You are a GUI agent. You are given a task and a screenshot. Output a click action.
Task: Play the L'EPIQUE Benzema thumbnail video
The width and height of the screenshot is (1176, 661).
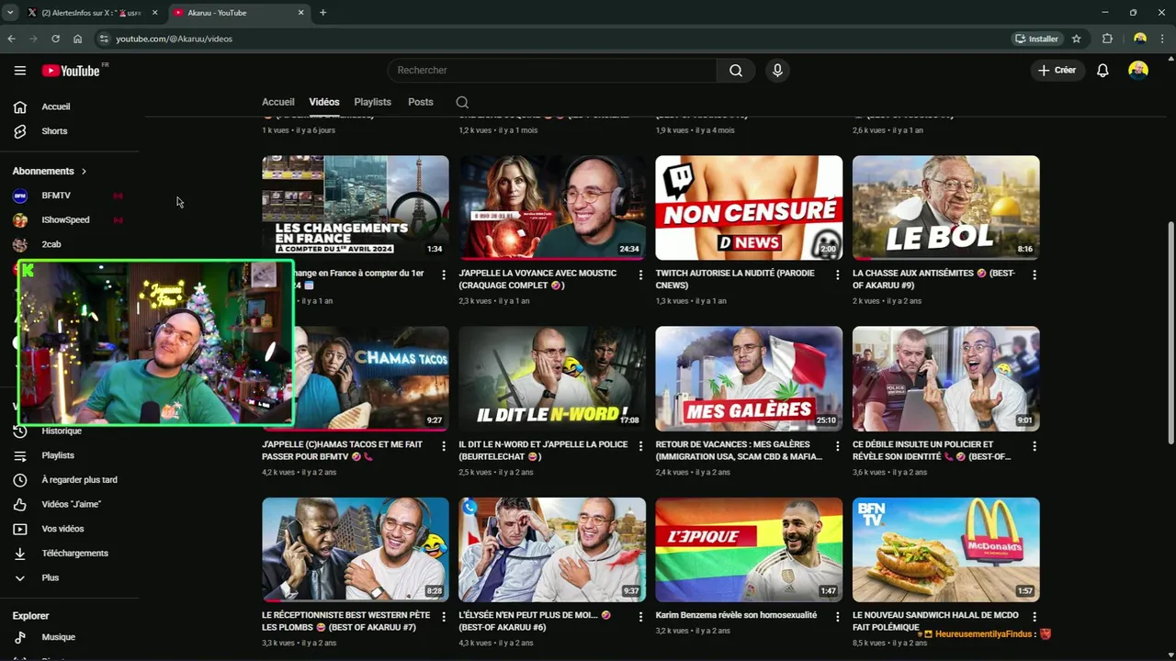click(749, 550)
